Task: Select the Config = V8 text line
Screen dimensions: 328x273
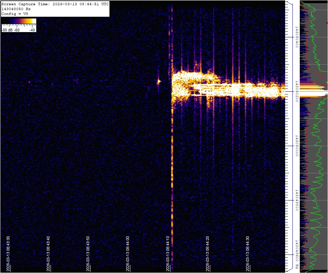Action: pyautogui.click(x=15, y=14)
